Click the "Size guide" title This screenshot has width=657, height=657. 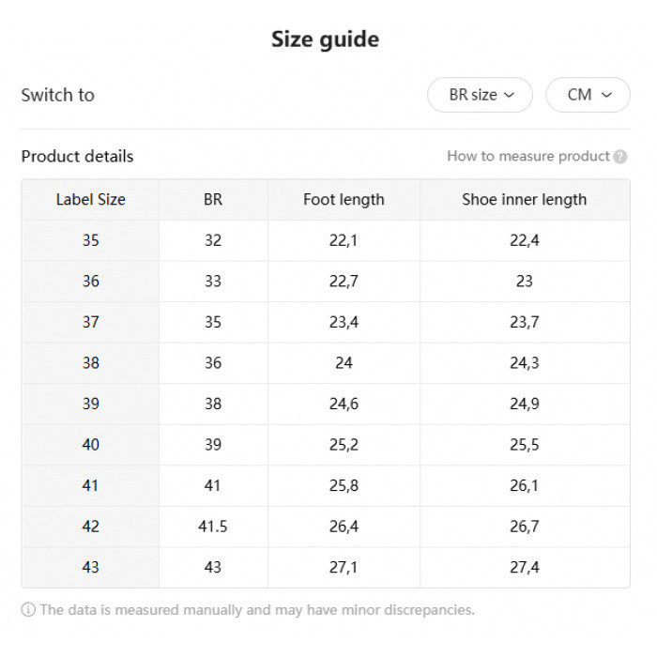(325, 39)
